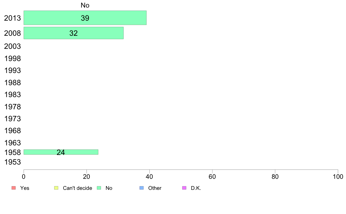Click the red Yes legend swatch

[x=13, y=188]
